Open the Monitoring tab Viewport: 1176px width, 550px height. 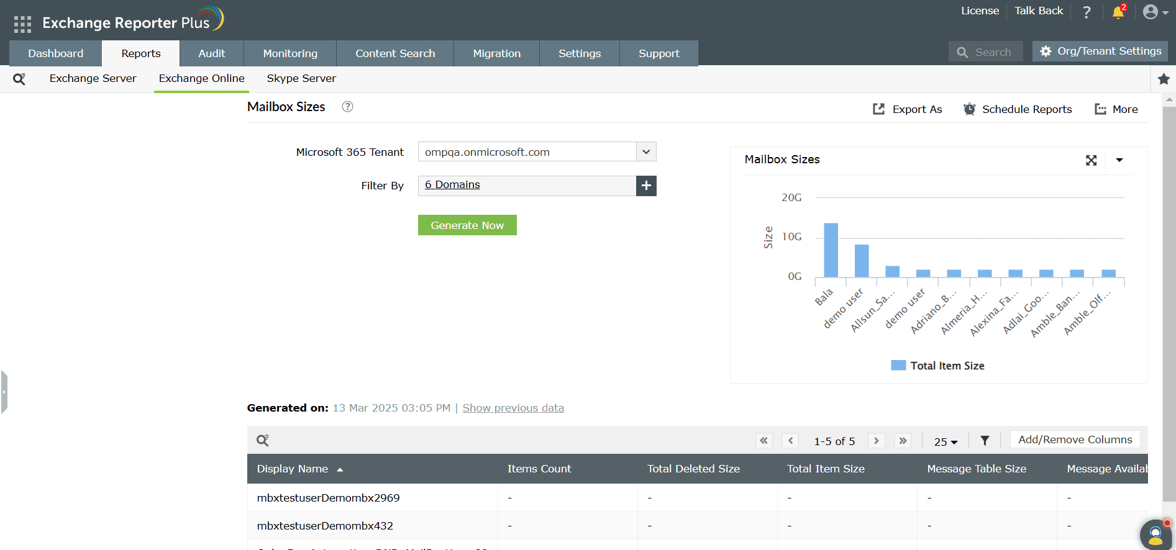point(290,53)
